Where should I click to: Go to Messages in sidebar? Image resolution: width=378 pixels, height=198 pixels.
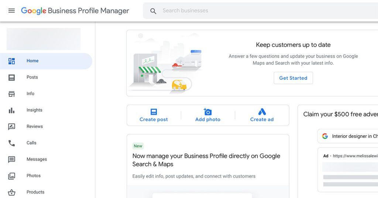click(x=37, y=160)
